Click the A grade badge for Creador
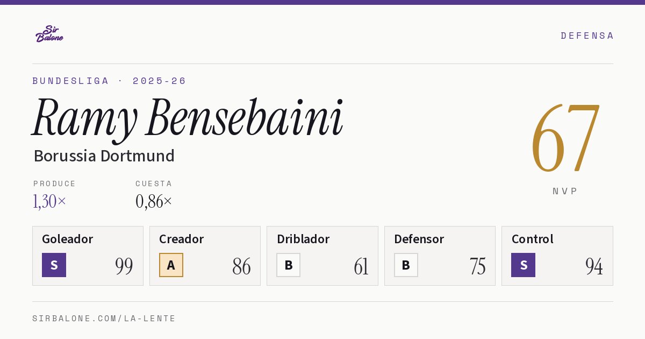Image resolution: width=645 pixels, height=339 pixels. 171,265
